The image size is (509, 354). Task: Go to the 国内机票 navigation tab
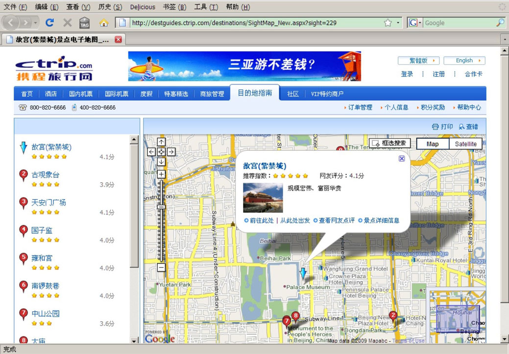coord(81,94)
